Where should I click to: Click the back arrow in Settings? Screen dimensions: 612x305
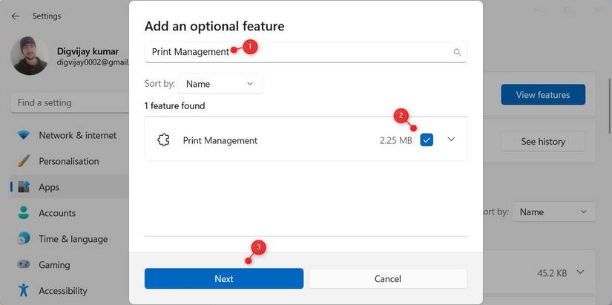(16, 16)
